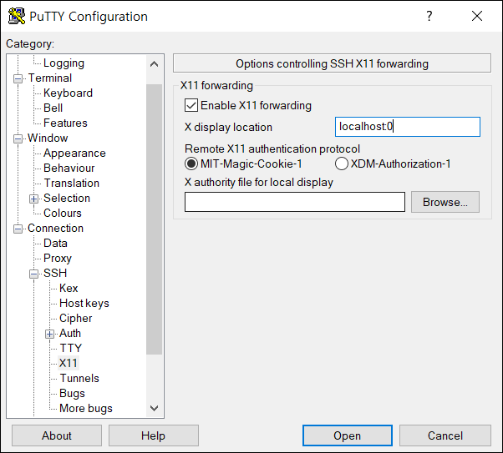503x453 pixels.
Task: Select the SSH category
Action: point(55,273)
